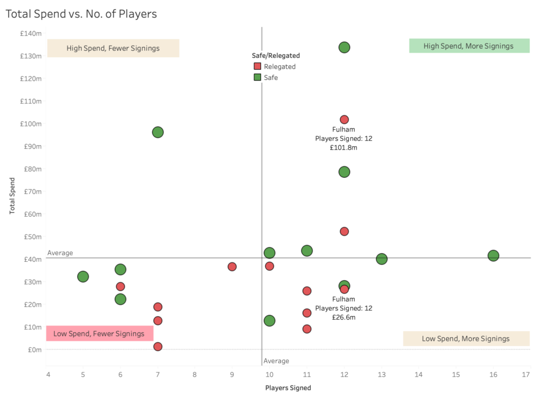Viewport: 538px width, 394px height.
Task: Click the green point at 5 players signed
Action: (83, 277)
